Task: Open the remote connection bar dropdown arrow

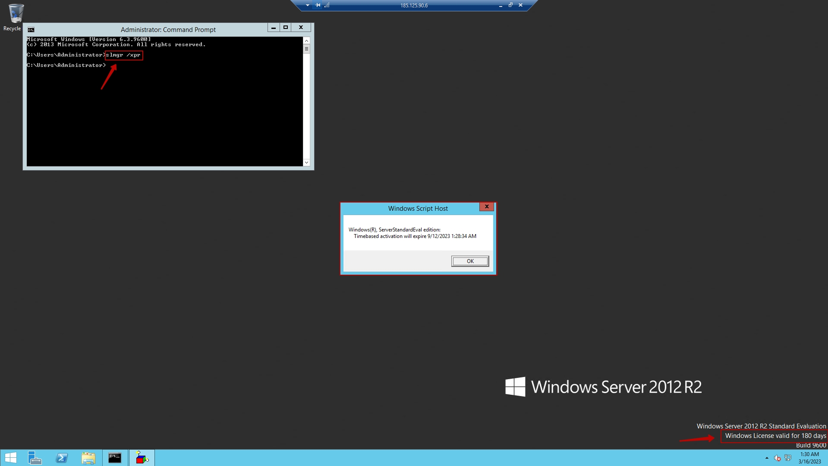Action: coord(307,5)
